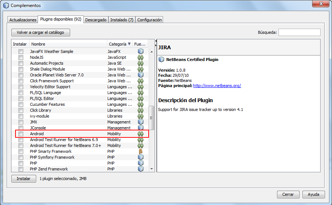Viewport: 332px width, 205px height.
Task: Click the cube icon for PHP Zend Framework
Action: point(140,169)
